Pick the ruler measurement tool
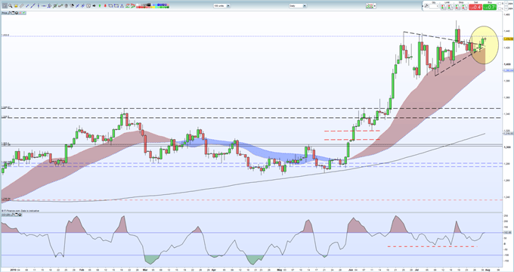 tap(22, 5)
